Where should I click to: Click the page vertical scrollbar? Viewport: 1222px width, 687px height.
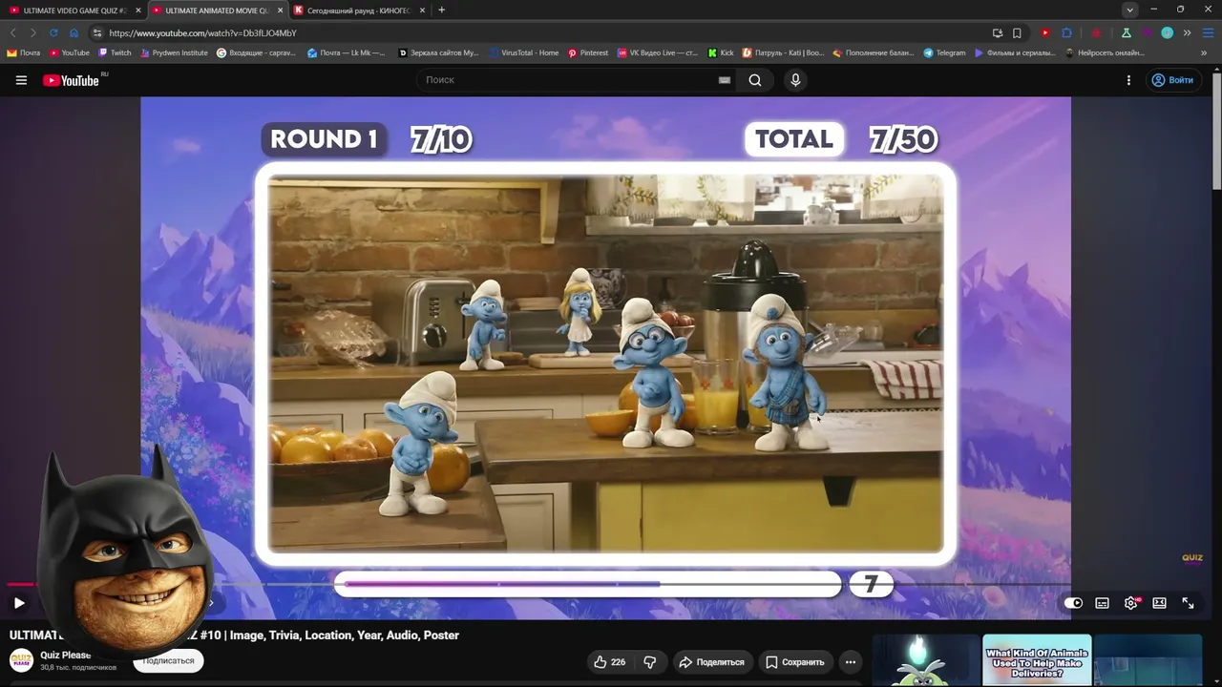point(1216,131)
